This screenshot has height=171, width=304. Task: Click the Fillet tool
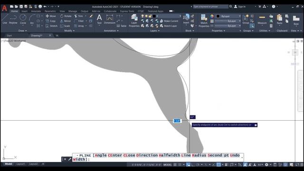[79, 21]
